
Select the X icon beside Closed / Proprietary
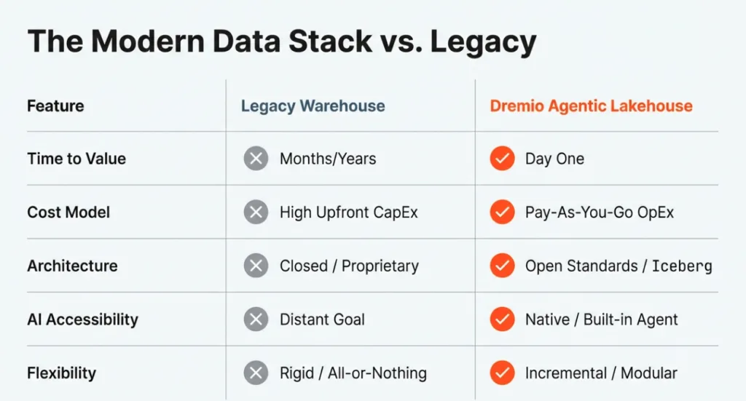coord(256,266)
